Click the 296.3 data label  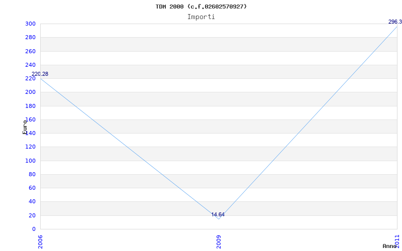(395, 22)
